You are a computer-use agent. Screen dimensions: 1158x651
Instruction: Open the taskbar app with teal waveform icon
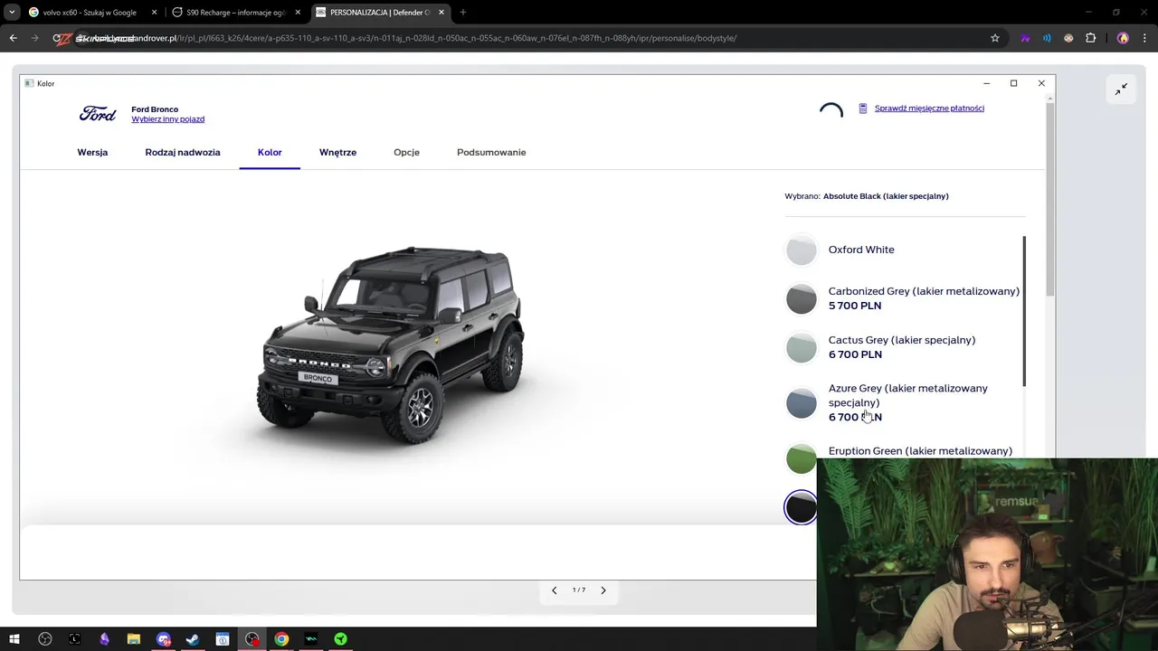(311, 639)
